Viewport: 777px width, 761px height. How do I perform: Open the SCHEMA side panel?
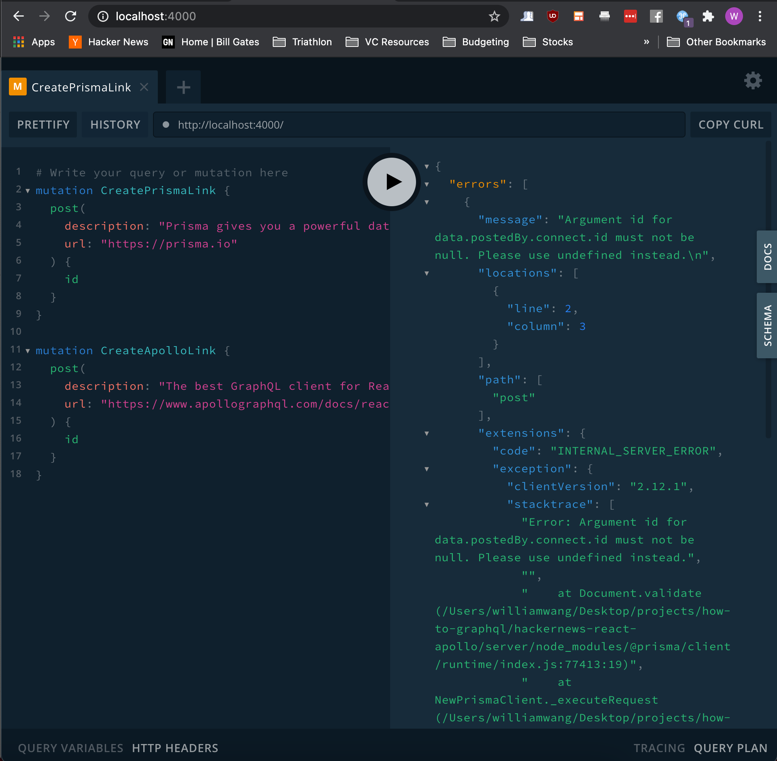tap(767, 326)
